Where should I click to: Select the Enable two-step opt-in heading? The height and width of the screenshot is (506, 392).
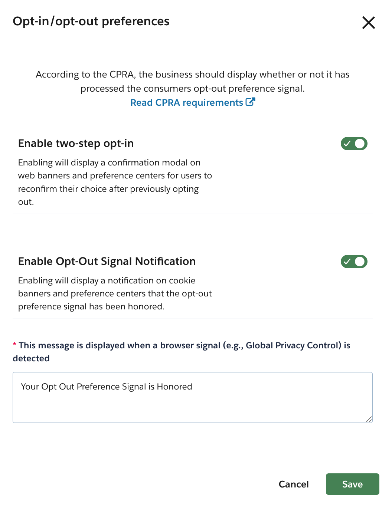(76, 144)
